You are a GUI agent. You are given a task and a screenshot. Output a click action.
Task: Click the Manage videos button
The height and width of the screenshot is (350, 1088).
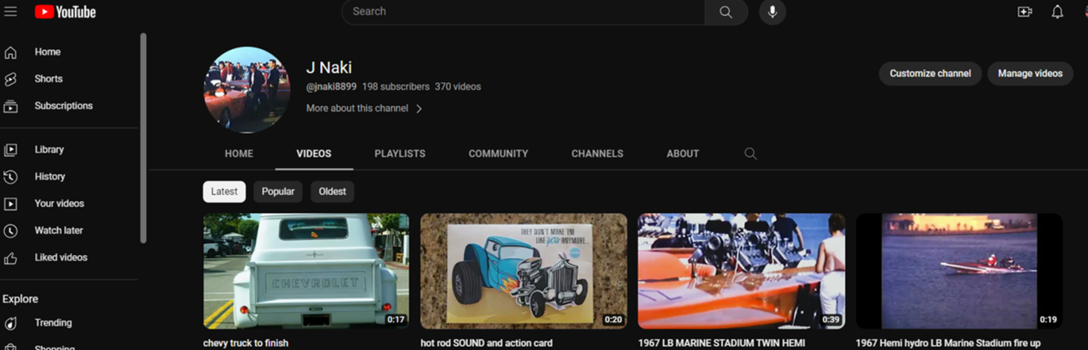(x=1030, y=74)
